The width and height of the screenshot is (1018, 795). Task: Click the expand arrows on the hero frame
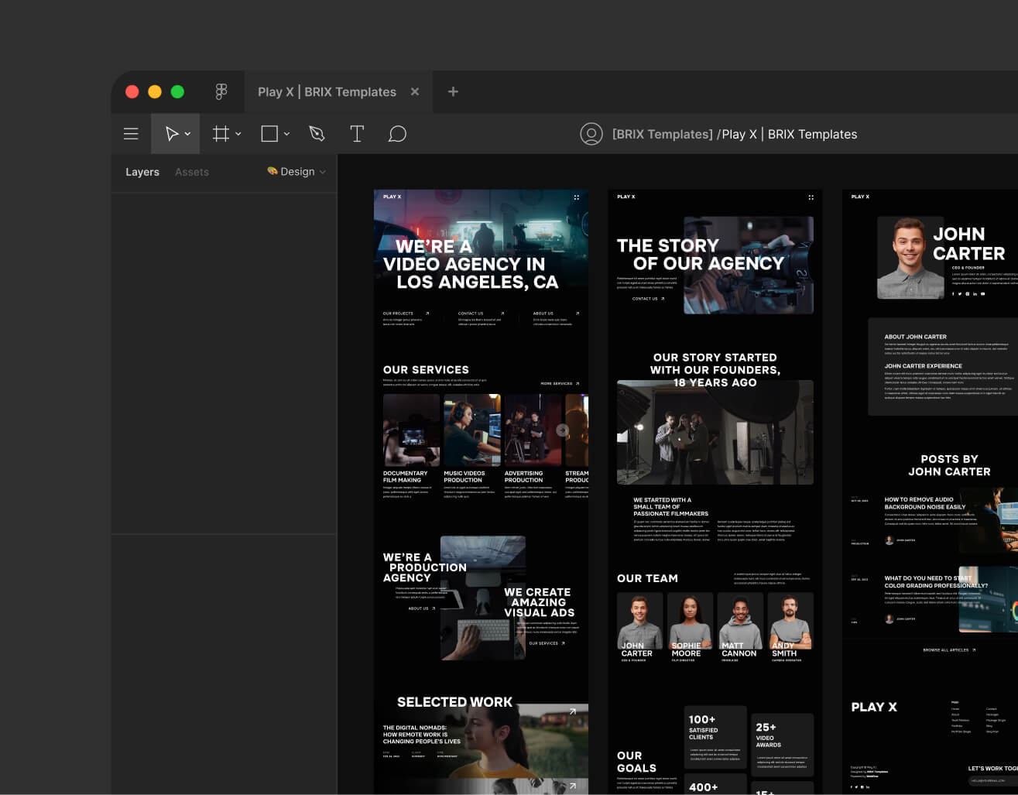tap(576, 197)
